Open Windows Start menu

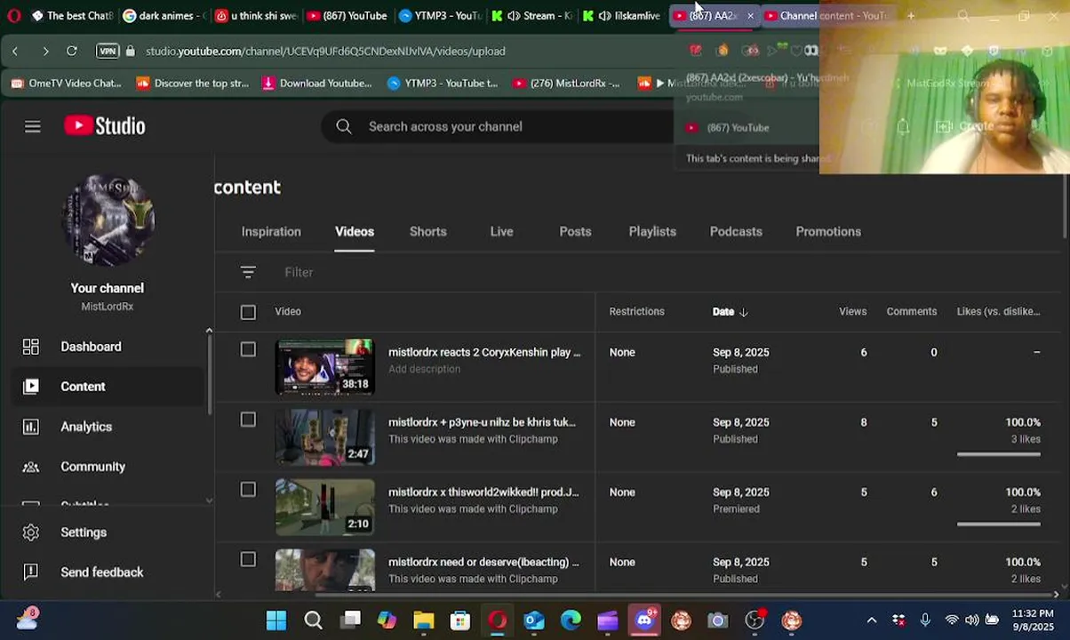tap(276, 620)
